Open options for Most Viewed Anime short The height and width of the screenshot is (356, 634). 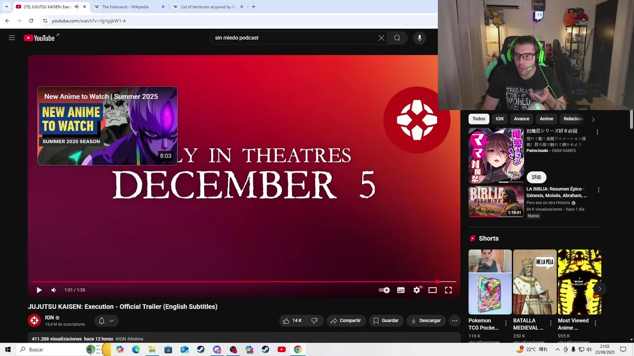tap(595, 323)
